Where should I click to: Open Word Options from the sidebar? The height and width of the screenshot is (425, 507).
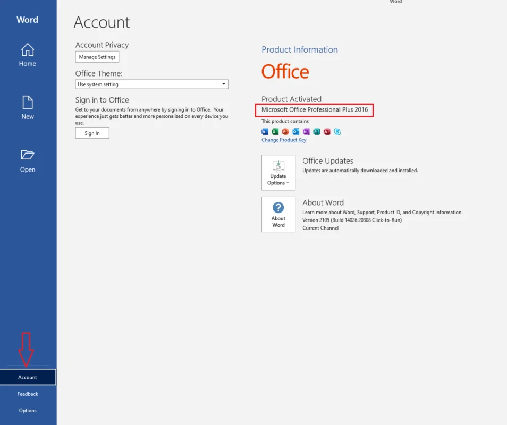28,410
